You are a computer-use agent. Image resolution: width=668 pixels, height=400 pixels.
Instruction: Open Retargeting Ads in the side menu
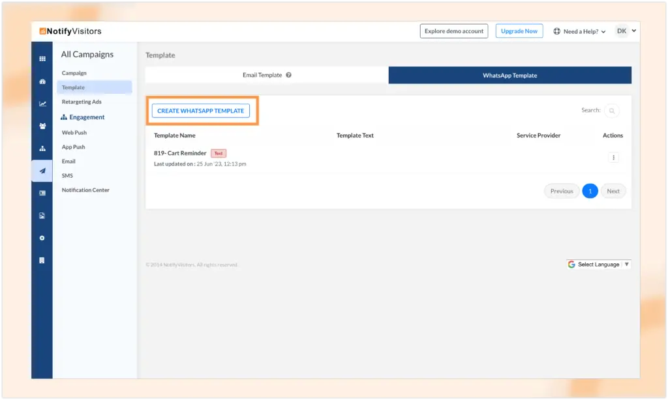[82, 102]
